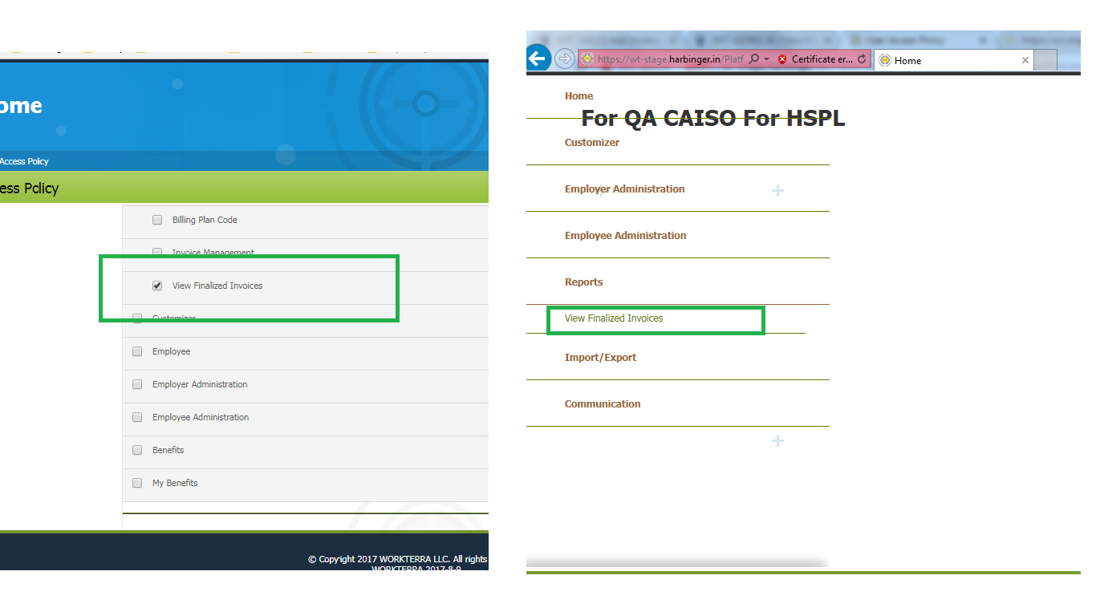Click the red Certificate error icon

782,59
